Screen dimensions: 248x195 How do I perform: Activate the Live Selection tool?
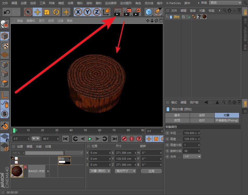(x=28, y=12)
